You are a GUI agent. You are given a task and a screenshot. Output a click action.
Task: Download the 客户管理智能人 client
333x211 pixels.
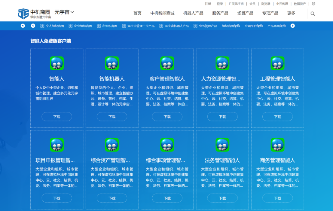[167, 117]
